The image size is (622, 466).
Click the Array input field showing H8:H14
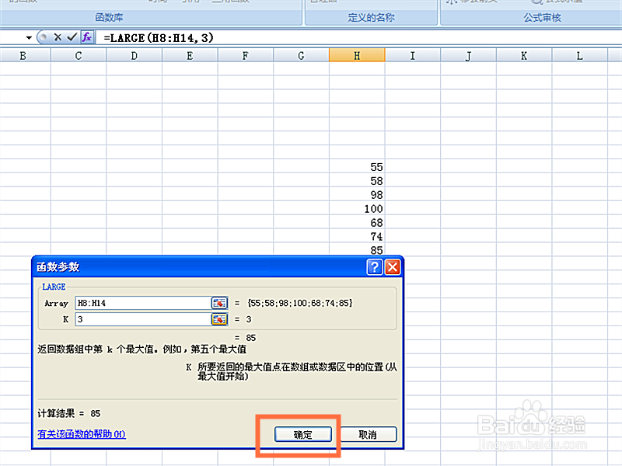click(144, 304)
